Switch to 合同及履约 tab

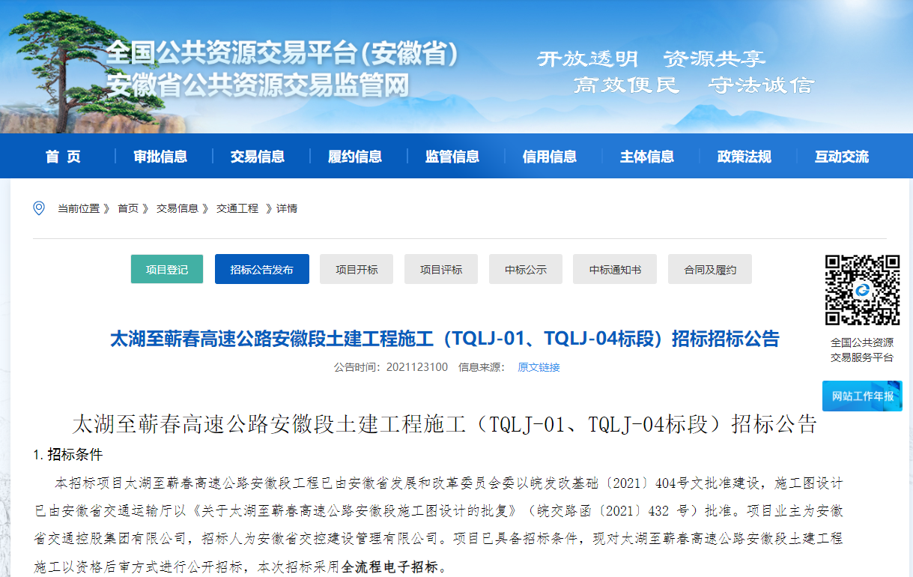(710, 270)
